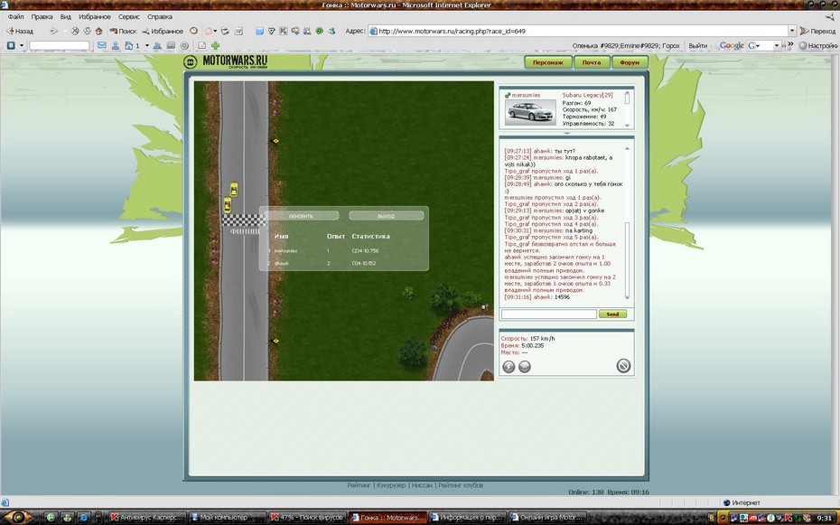Image resolution: width=840 pixels, height=525 pixels.
Task: Open the Google toolbar search dropdown
Action: pos(776,45)
